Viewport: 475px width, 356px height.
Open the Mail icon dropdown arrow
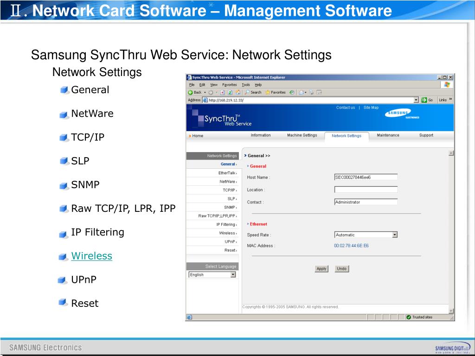(305, 92)
